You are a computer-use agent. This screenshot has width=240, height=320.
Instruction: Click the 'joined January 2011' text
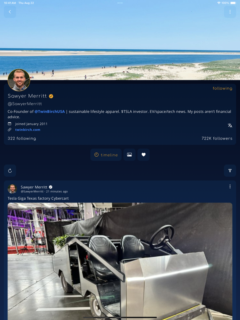(31, 124)
